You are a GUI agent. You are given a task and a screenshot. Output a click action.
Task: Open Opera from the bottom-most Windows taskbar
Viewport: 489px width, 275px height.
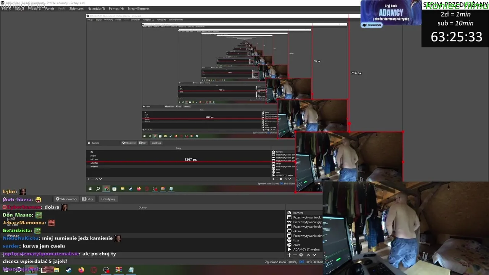94,270
